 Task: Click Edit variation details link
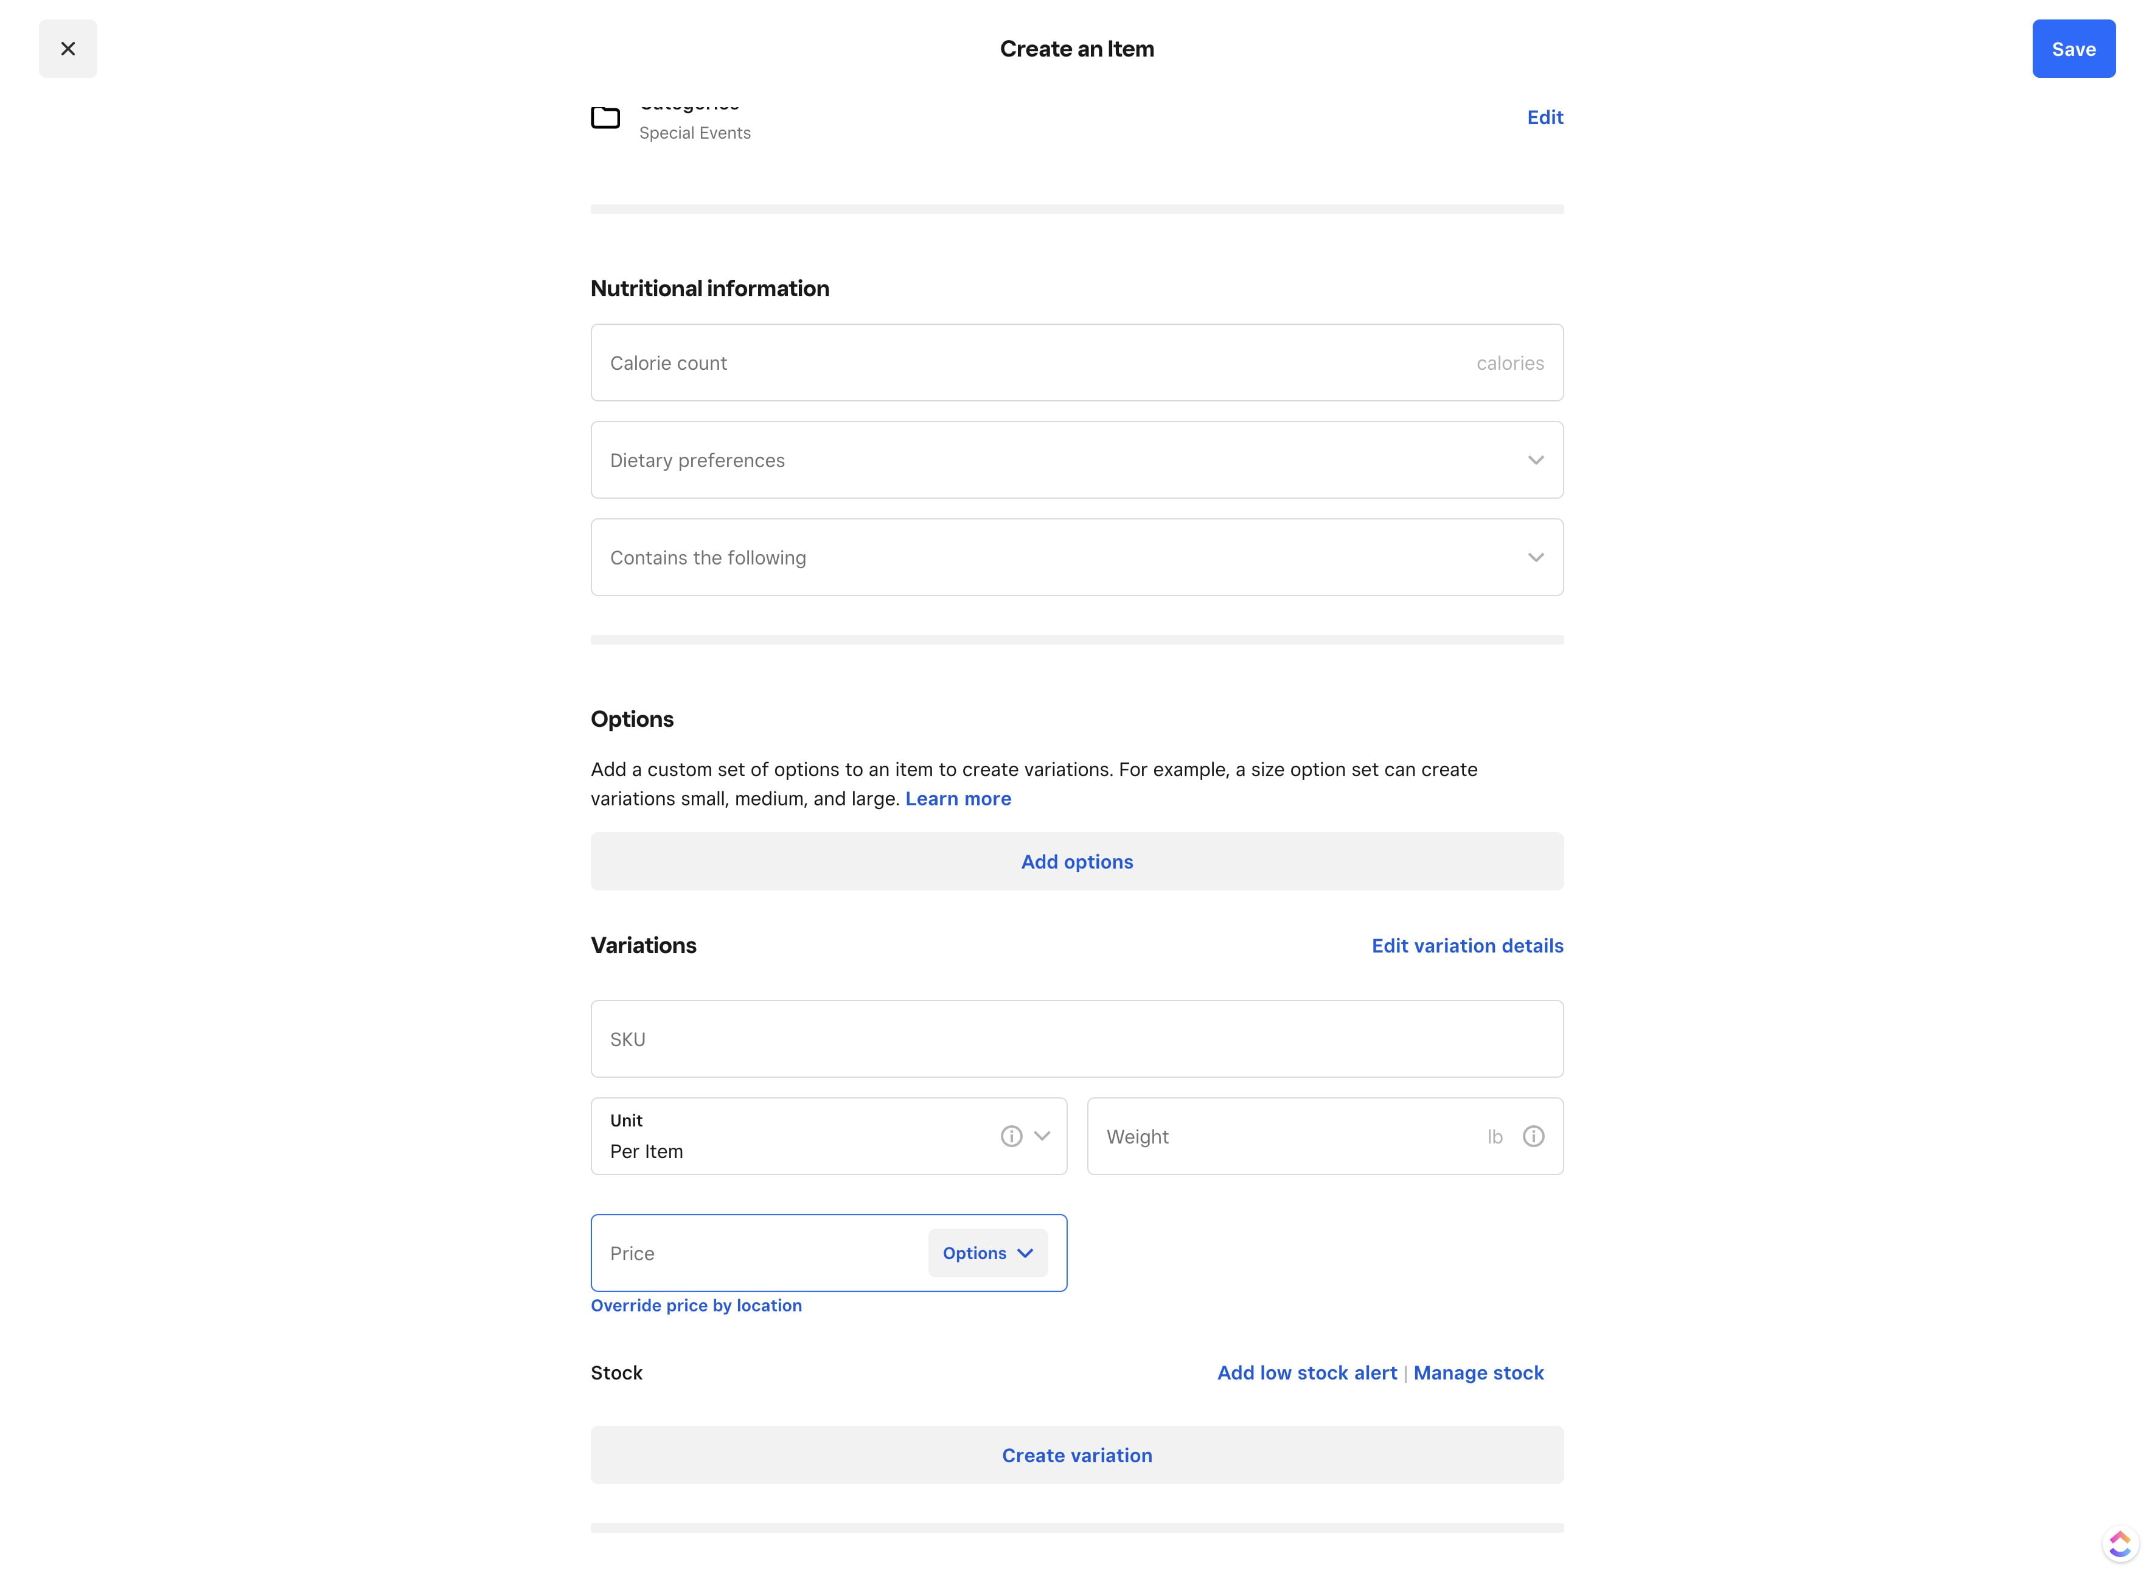[x=1467, y=945]
